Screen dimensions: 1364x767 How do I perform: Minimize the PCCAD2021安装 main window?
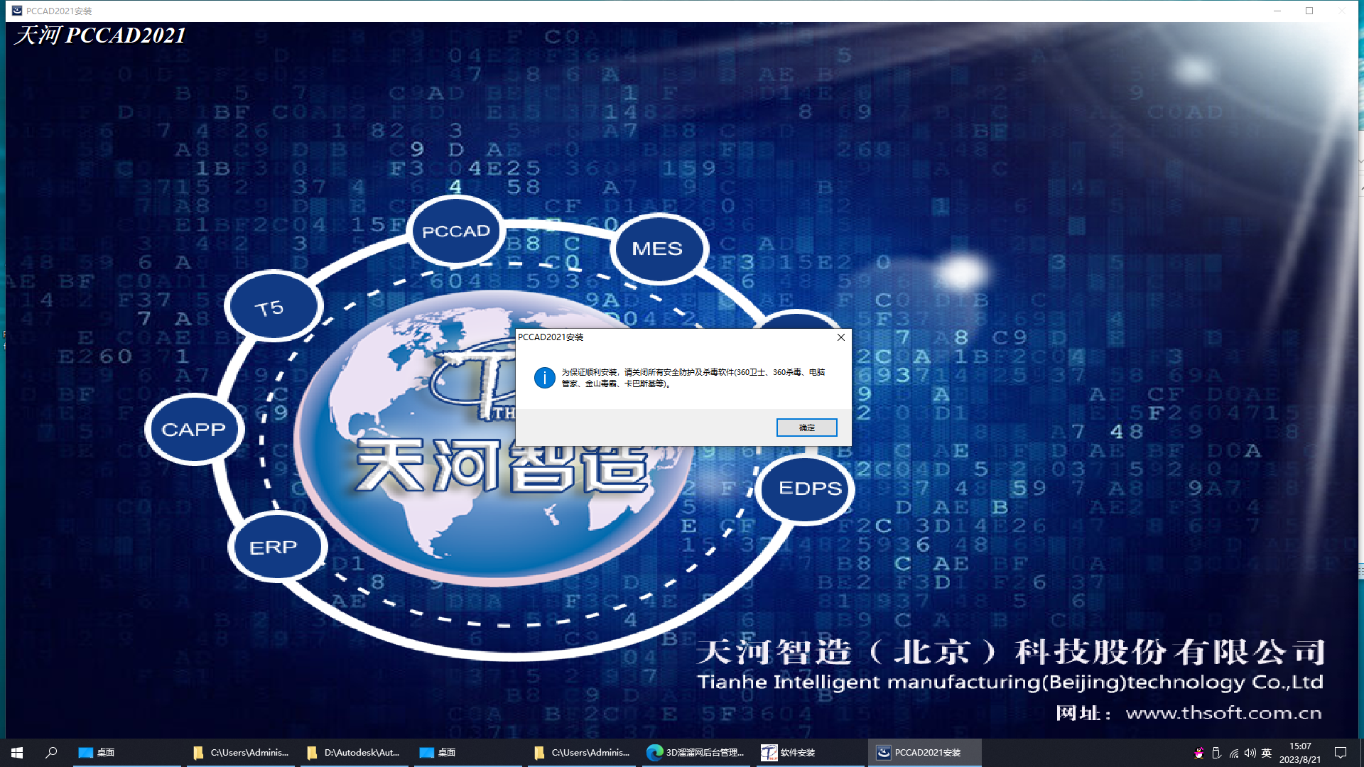1277,11
